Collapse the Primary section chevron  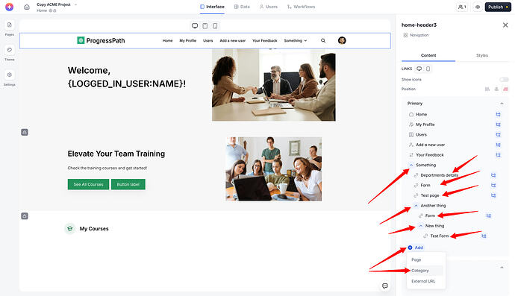[502, 104]
